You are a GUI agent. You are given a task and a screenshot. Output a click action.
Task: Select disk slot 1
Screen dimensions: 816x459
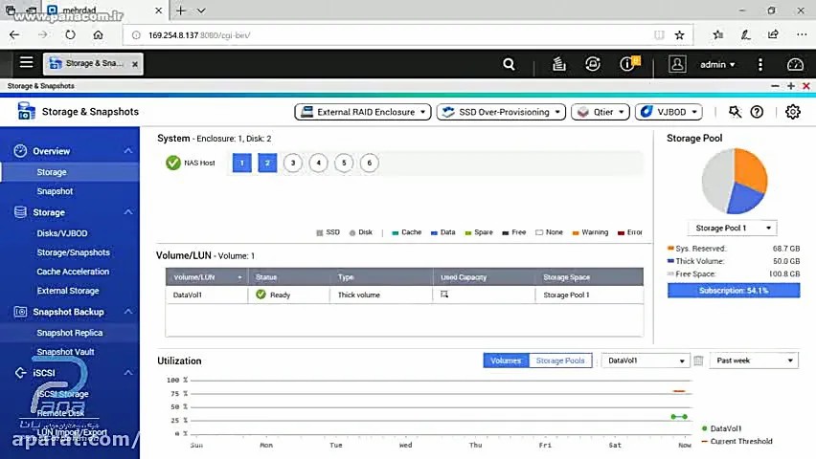(x=242, y=163)
